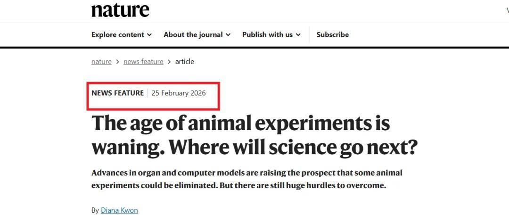This screenshot has width=509, height=215.
Task: Click the chevron arrow beside Explore content
Action: coord(149,35)
